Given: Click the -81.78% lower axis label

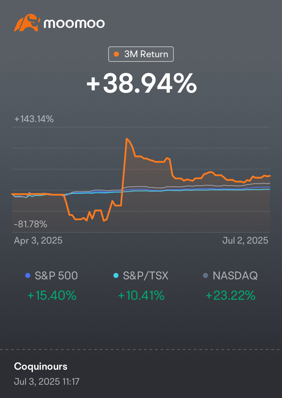Looking at the screenshot, I should click(31, 224).
